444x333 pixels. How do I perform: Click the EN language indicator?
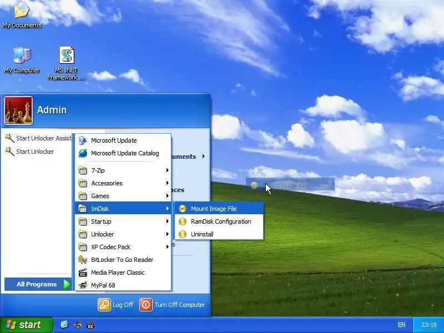401,325
